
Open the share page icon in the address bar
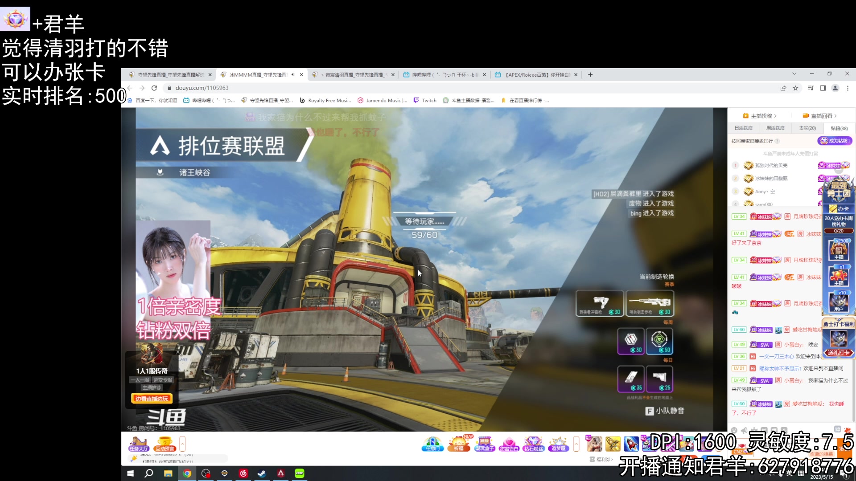pos(783,88)
